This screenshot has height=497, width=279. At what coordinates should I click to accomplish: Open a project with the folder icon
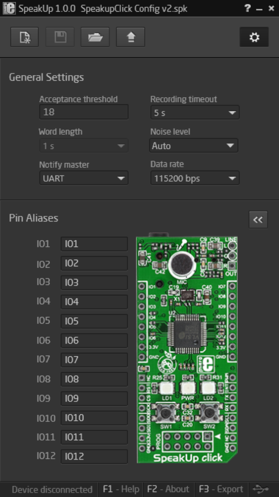pos(95,37)
